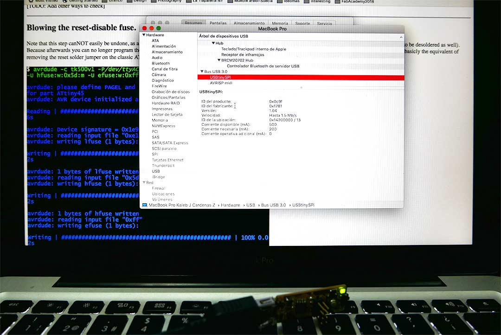Click computer icon in path bar
This screenshot has width=501, height=335.
point(145,205)
